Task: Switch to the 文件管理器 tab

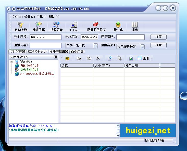Action: pyautogui.click(x=18, y=52)
